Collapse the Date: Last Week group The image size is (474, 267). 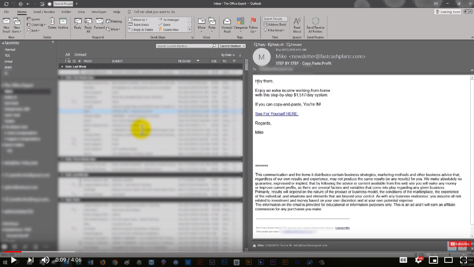coord(62,66)
